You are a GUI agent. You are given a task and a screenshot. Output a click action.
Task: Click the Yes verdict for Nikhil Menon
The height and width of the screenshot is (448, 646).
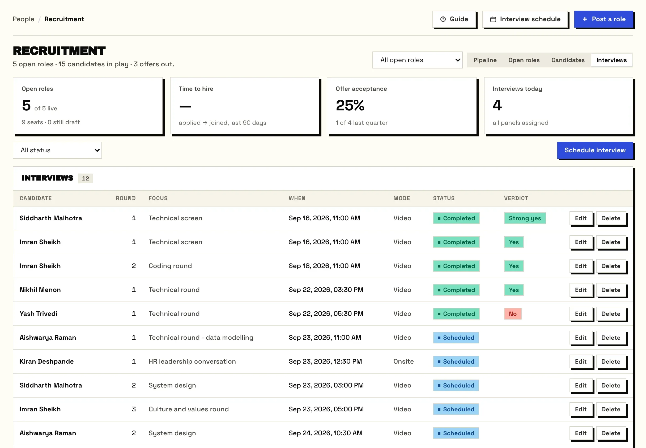[x=513, y=290]
